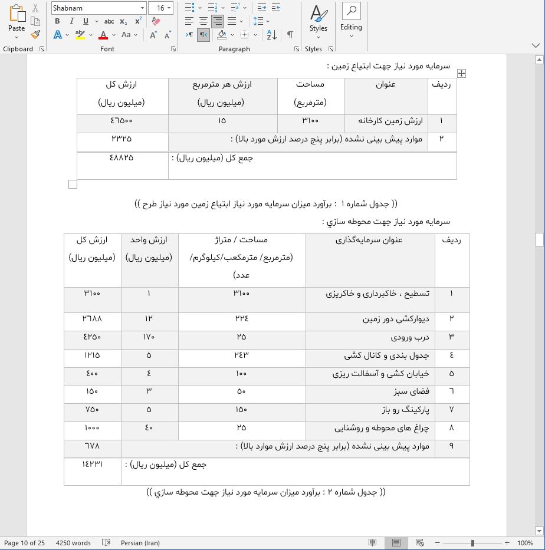Toggle Show/Hide paragraph marks
Image resolution: width=545 pixels, height=550 pixels.
click(x=290, y=35)
